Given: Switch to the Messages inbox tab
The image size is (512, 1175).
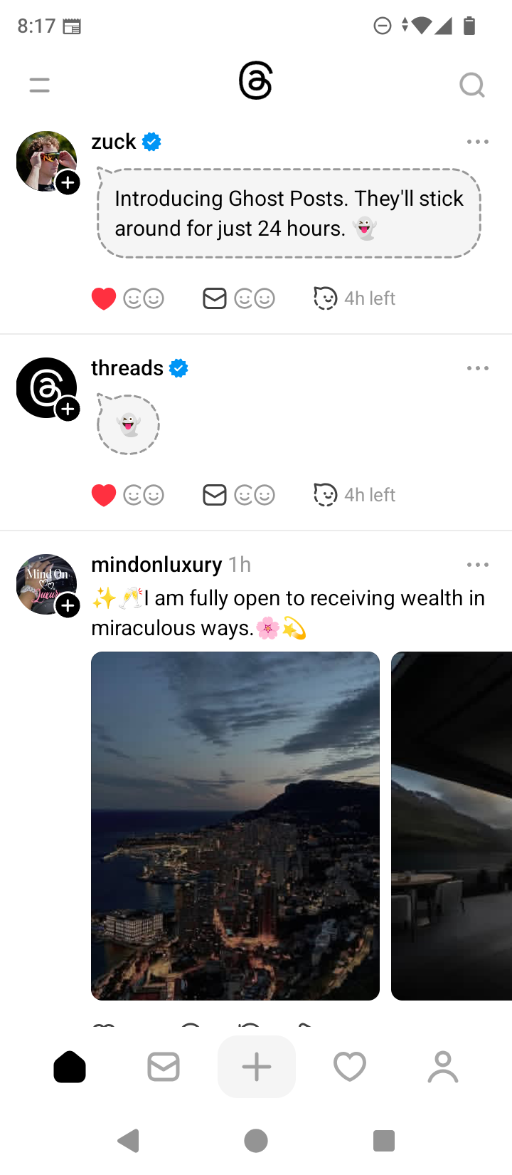Looking at the screenshot, I should click(x=164, y=1067).
